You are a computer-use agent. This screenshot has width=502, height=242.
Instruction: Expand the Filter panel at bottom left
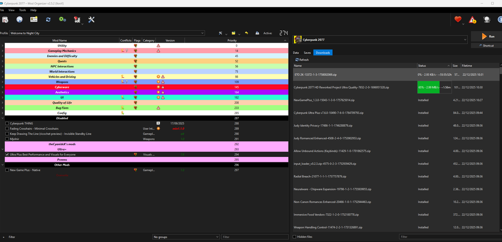tap(9, 237)
